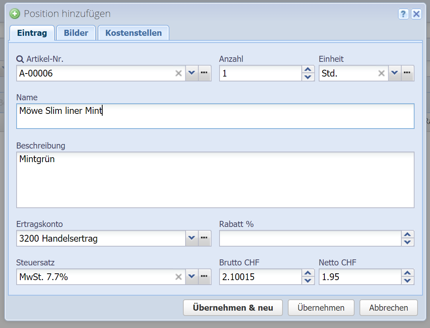Viewport: 430px width, 328px height.
Task: Click the Übernehmen & neu button
Action: tap(233, 308)
